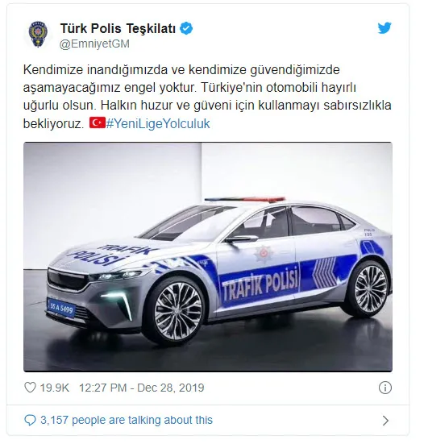Click the car's front wheel in the photo
This screenshot has width=424, height=444.
178,311
